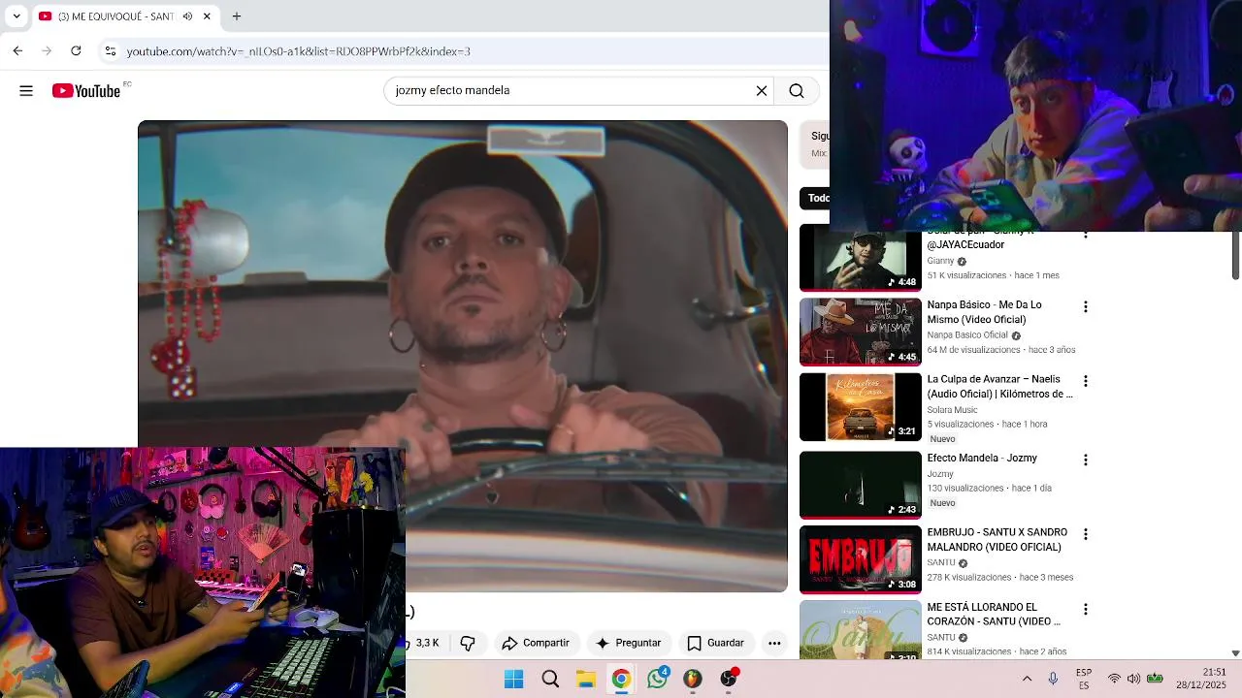The width and height of the screenshot is (1242, 698).
Task: Switch to Chrome in taskbar
Action: [621, 680]
